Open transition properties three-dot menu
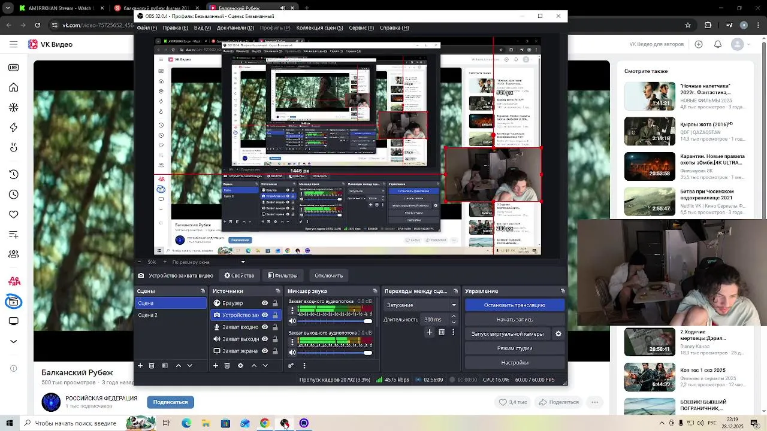 click(x=453, y=332)
